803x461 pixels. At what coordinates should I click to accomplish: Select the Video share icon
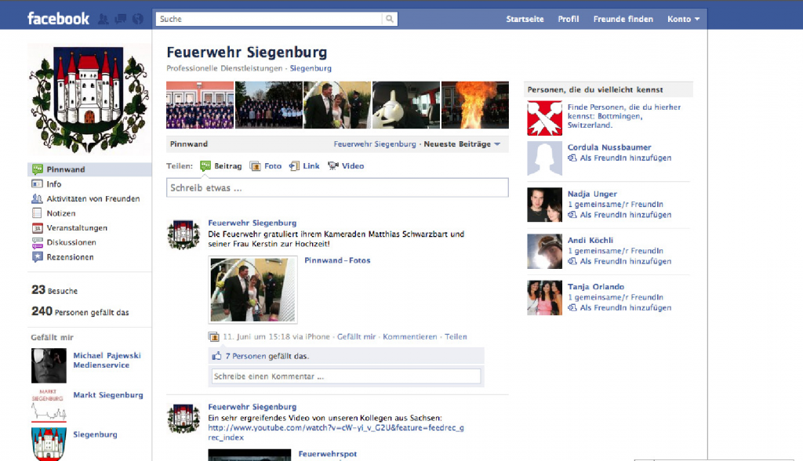pyautogui.click(x=333, y=166)
